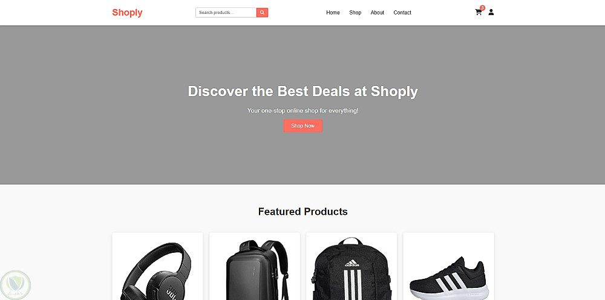This screenshot has height=300, width=605.
Task: Click the Discover the Best Deals headline
Action: pyautogui.click(x=303, y=91)
